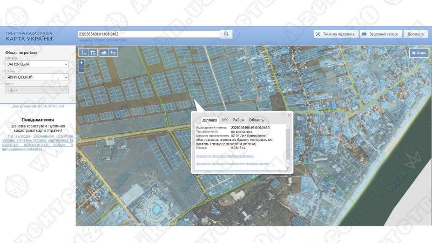Image resolution: width=432 pixels, height=243 pixels.
Task: Switch to the Ділянка tab in popup
Action: point(210,120)
